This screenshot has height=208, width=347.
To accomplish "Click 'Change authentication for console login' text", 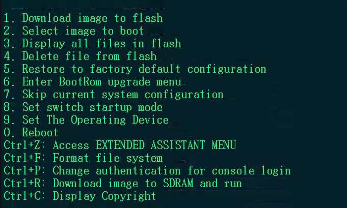I will tap(172, 171).
